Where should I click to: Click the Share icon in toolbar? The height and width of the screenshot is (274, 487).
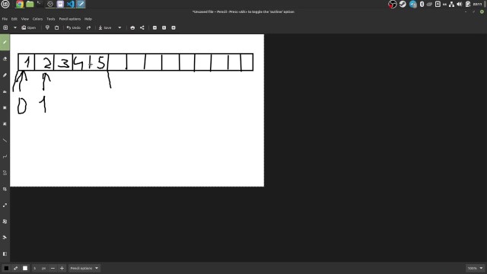pyautogui.click(x=142, y=27)
